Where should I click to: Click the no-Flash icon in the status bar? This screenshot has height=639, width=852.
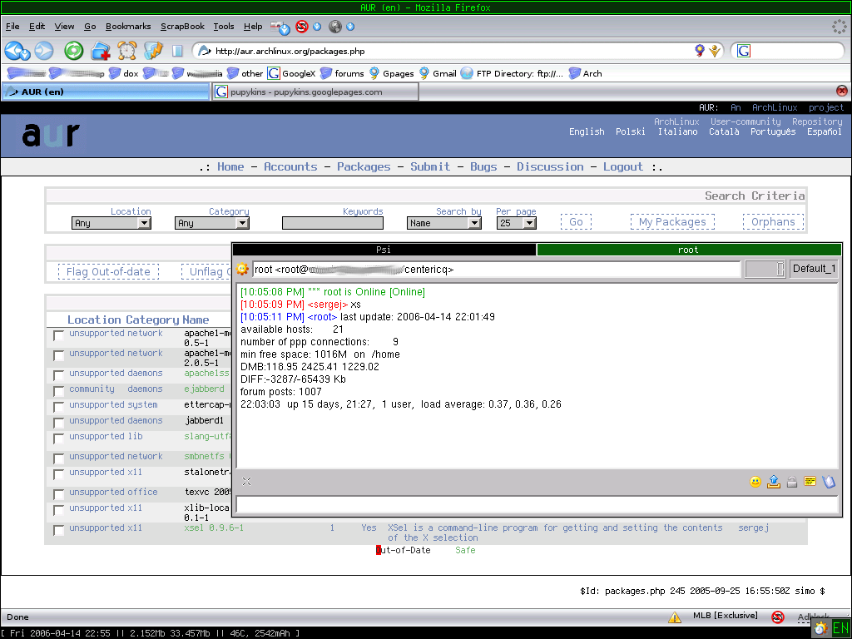click(778, 617)
